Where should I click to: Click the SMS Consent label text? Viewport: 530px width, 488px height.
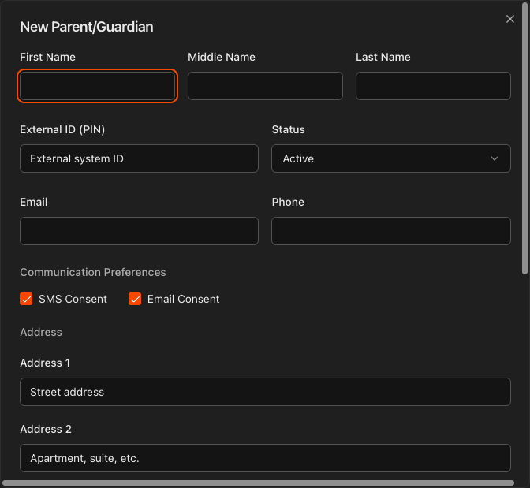[x=73, y=299]
